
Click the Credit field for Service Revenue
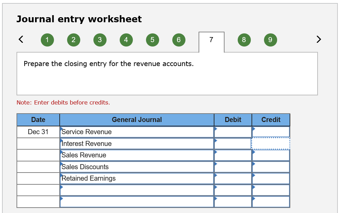tap(271, 132)
